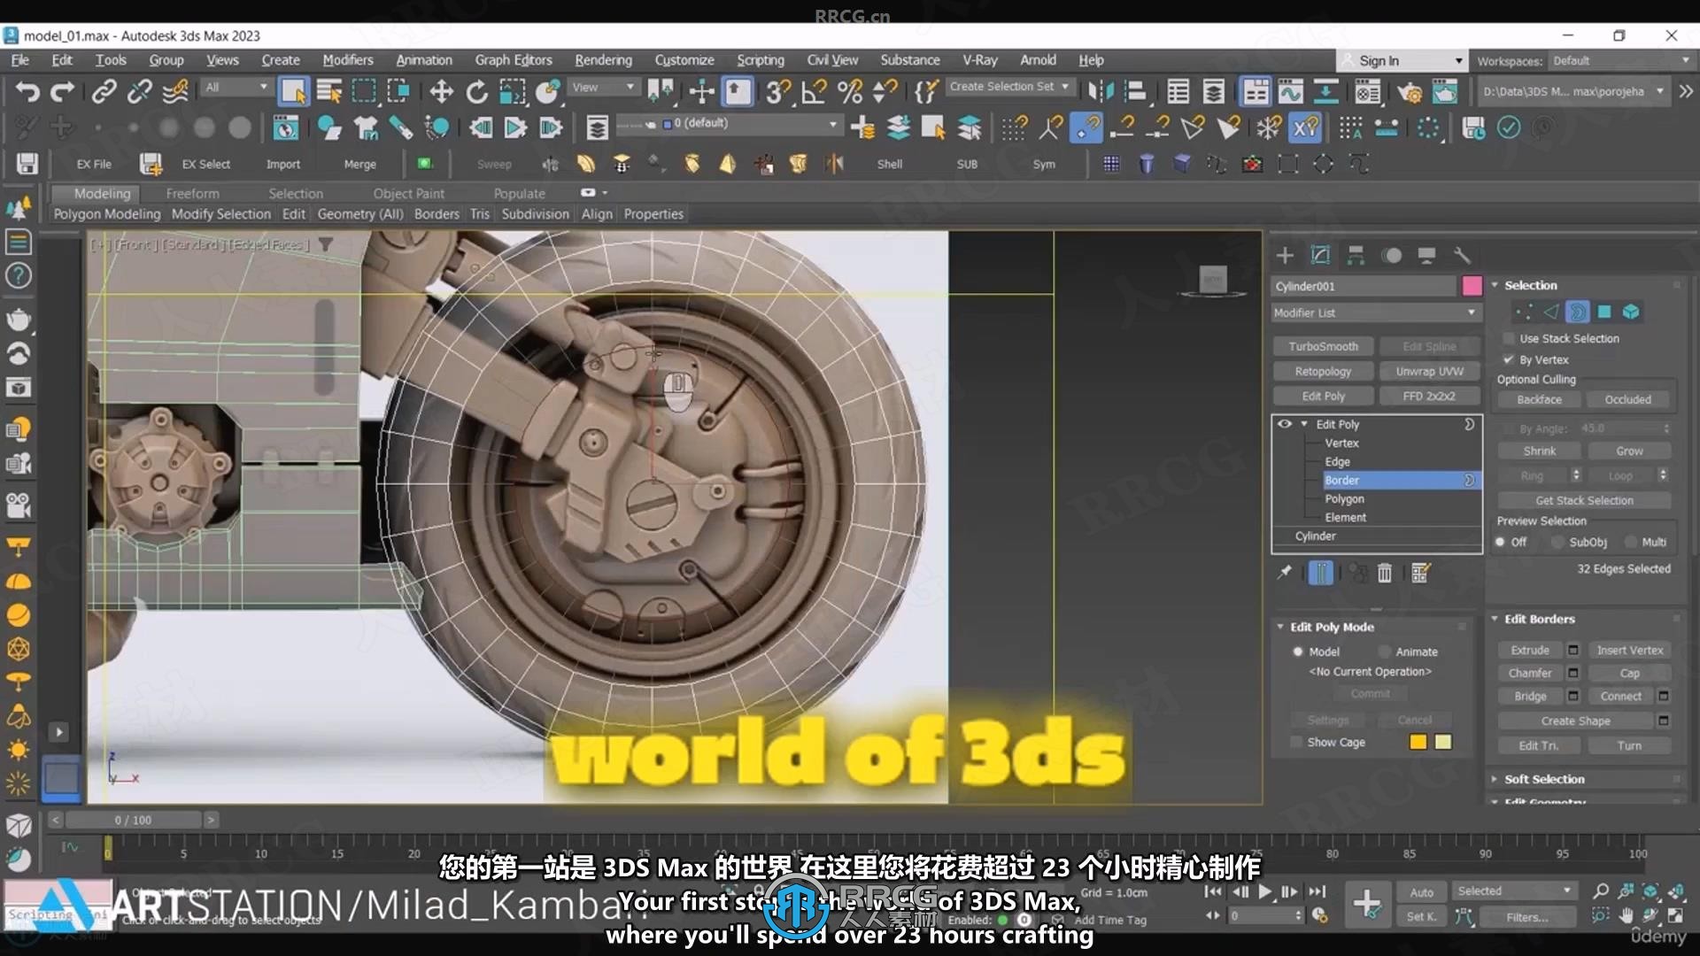
Task: Activate the Select and Link tool
Action: click(104, 91)
